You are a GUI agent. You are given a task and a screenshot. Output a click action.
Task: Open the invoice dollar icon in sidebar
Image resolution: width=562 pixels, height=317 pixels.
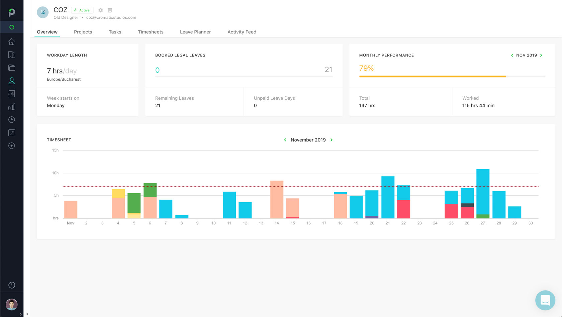[x=12, y=94]
